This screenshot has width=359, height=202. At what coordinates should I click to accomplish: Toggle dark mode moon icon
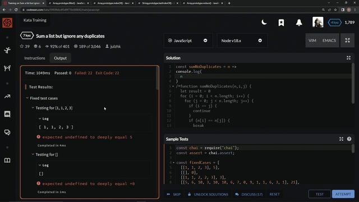coord(264,22)
